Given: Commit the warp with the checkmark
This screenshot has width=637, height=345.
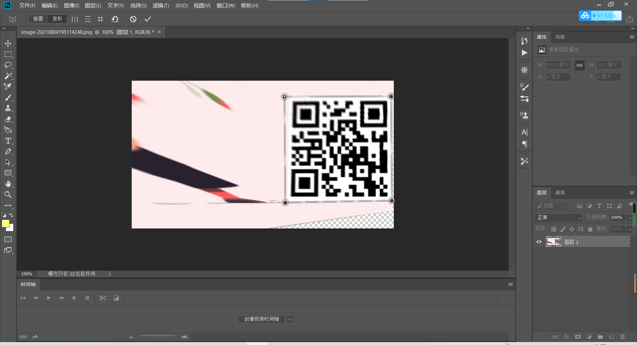Looking at the screenshot, I should point(148,19).
